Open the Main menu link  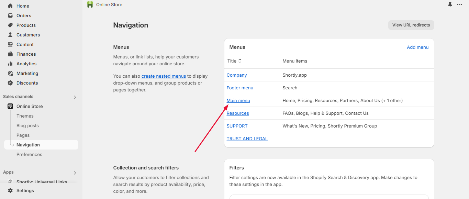point(238,100)
